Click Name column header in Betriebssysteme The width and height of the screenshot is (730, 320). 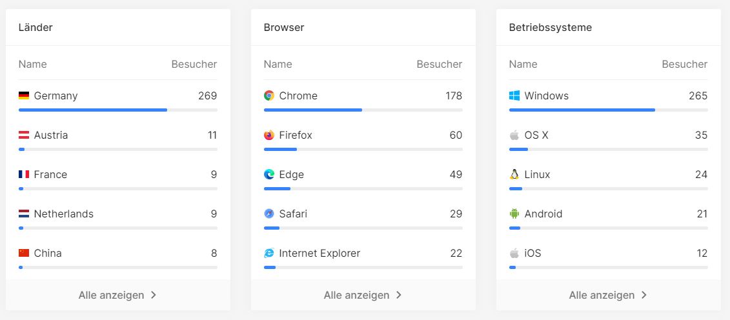tap(523, 64)
